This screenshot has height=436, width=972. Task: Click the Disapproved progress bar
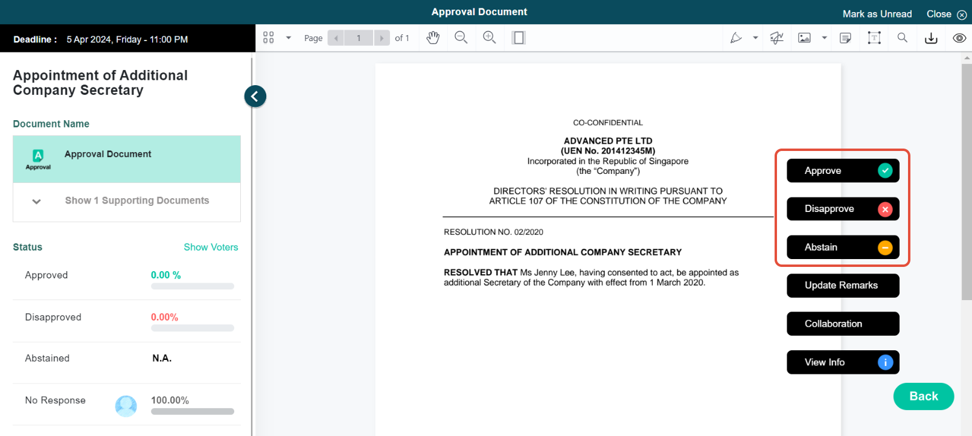pyautogui.click(x=193, y=328)
